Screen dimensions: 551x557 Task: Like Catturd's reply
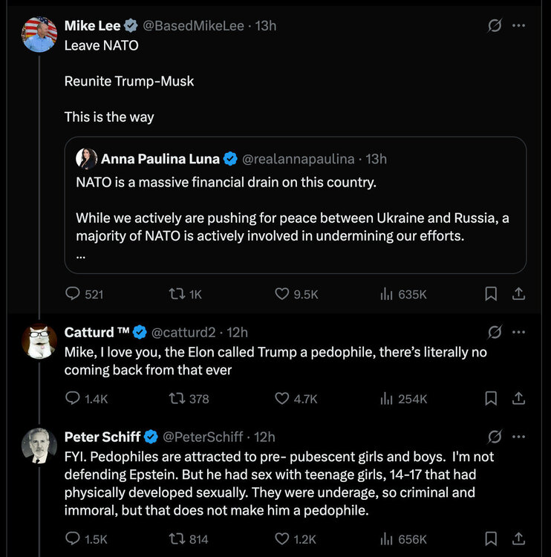click(x=282, y=399)
